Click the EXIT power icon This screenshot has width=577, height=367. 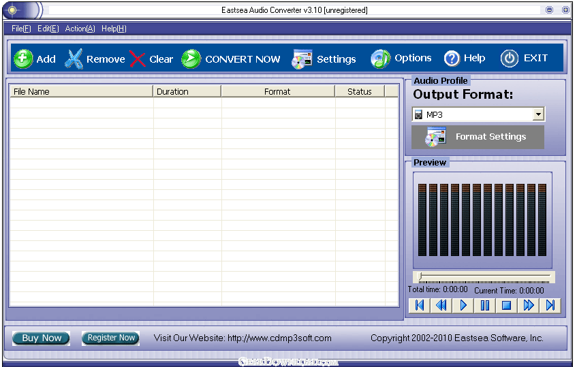tap(510, 58)
